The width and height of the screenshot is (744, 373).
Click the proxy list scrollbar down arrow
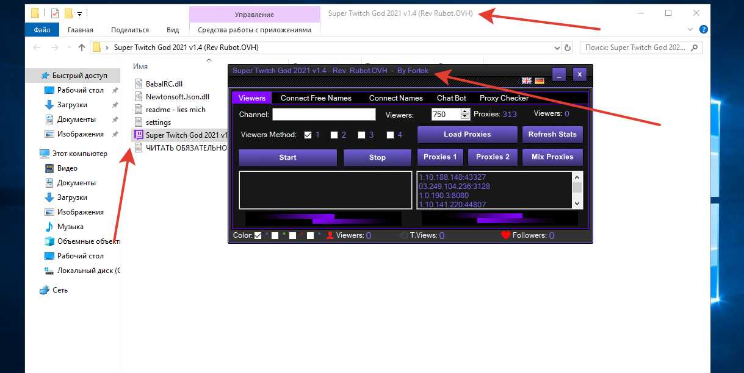coord(577,204)
